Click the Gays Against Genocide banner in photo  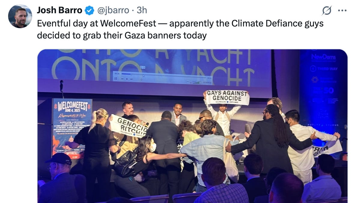pyautogui.click(x=227, y=97)
